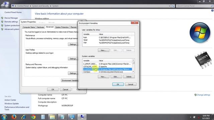Select the TMP user variable row
The image size is (214, 120).
point(107,43)
